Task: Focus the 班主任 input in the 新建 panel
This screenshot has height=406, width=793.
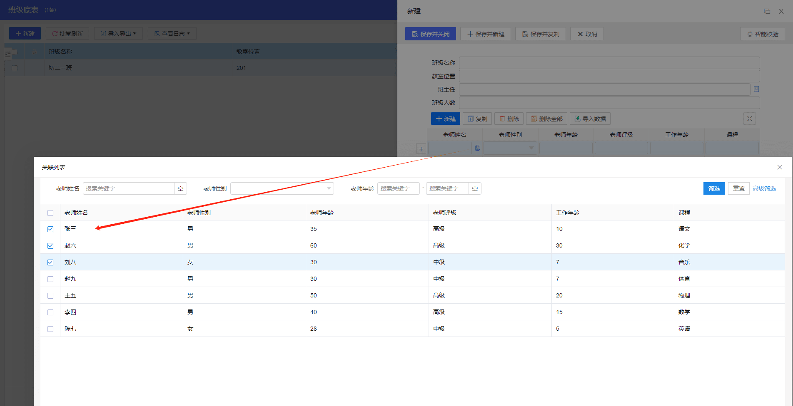Action: (x=604, y=89)
